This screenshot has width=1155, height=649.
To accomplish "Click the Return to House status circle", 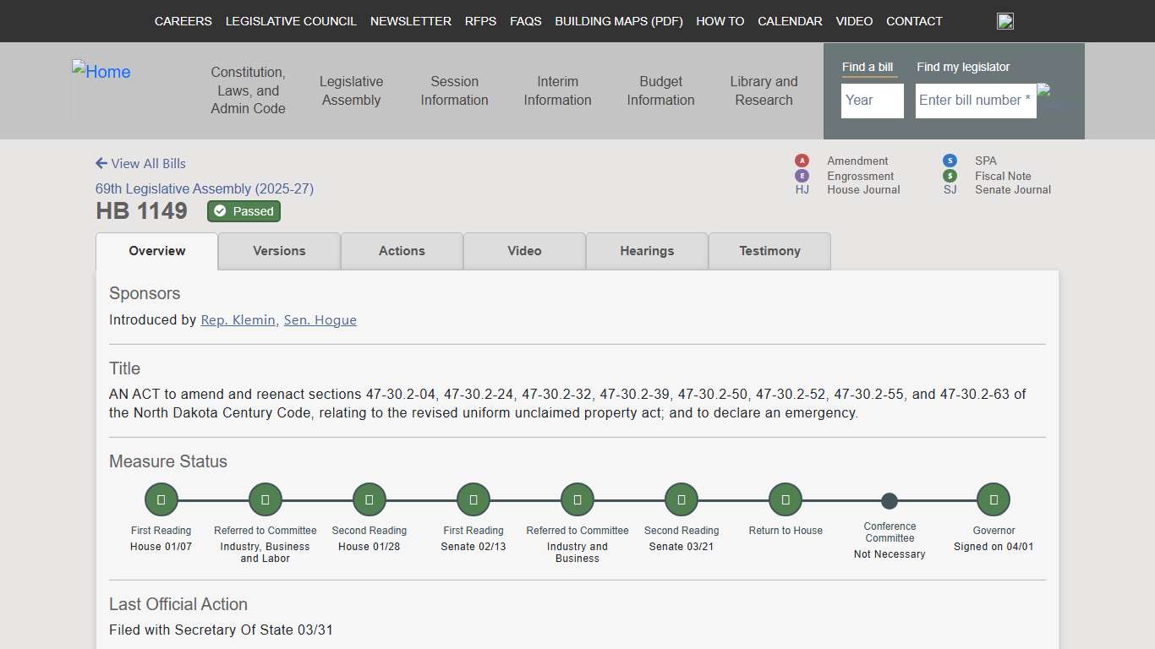I will pos(785,499).
